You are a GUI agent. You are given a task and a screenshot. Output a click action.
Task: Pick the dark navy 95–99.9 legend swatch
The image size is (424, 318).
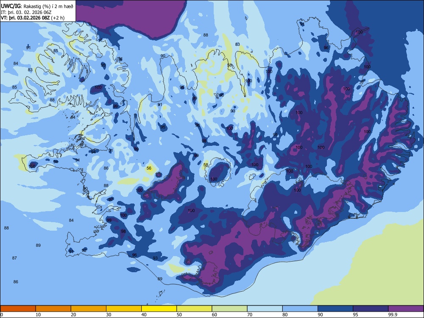click(x=371, y=309)
